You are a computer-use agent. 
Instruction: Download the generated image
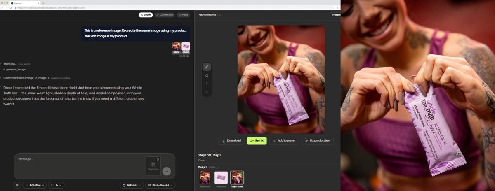point(231,141)
